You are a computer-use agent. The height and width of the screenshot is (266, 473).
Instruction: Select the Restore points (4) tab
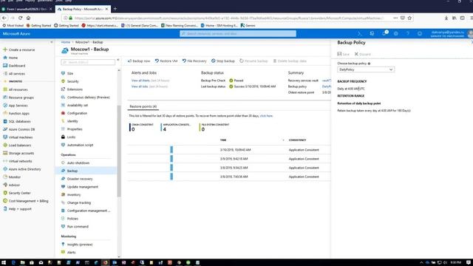click(x=143, y=106)
